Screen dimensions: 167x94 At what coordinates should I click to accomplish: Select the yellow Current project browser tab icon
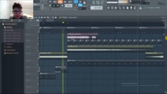pos(12,20)
